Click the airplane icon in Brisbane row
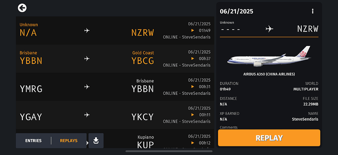 [x=87, y=59]
